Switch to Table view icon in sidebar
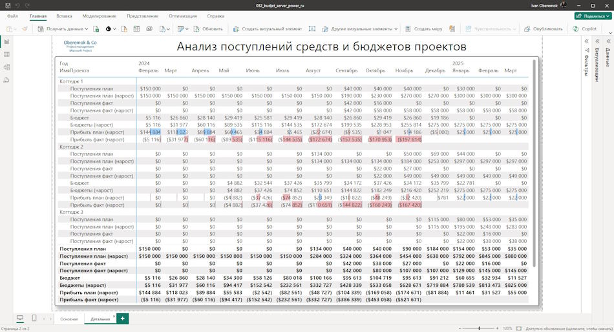This screenshot has width=614, height=332. pos(6,54)
